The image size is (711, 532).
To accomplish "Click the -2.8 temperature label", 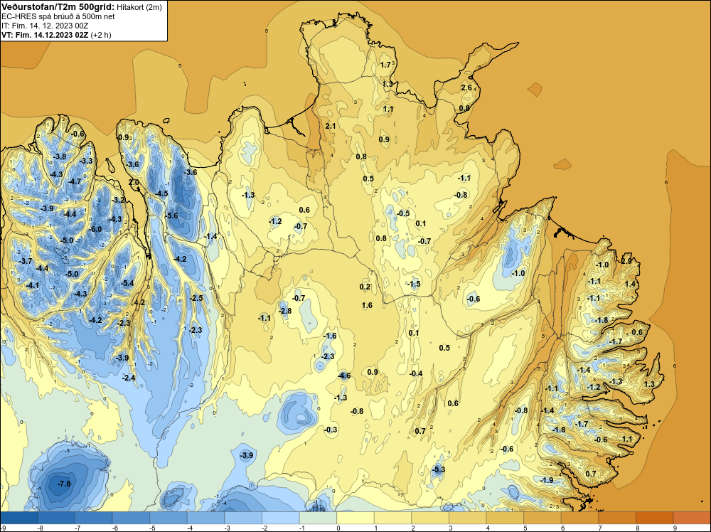I will pyautogui.click(x=285, y=311).
